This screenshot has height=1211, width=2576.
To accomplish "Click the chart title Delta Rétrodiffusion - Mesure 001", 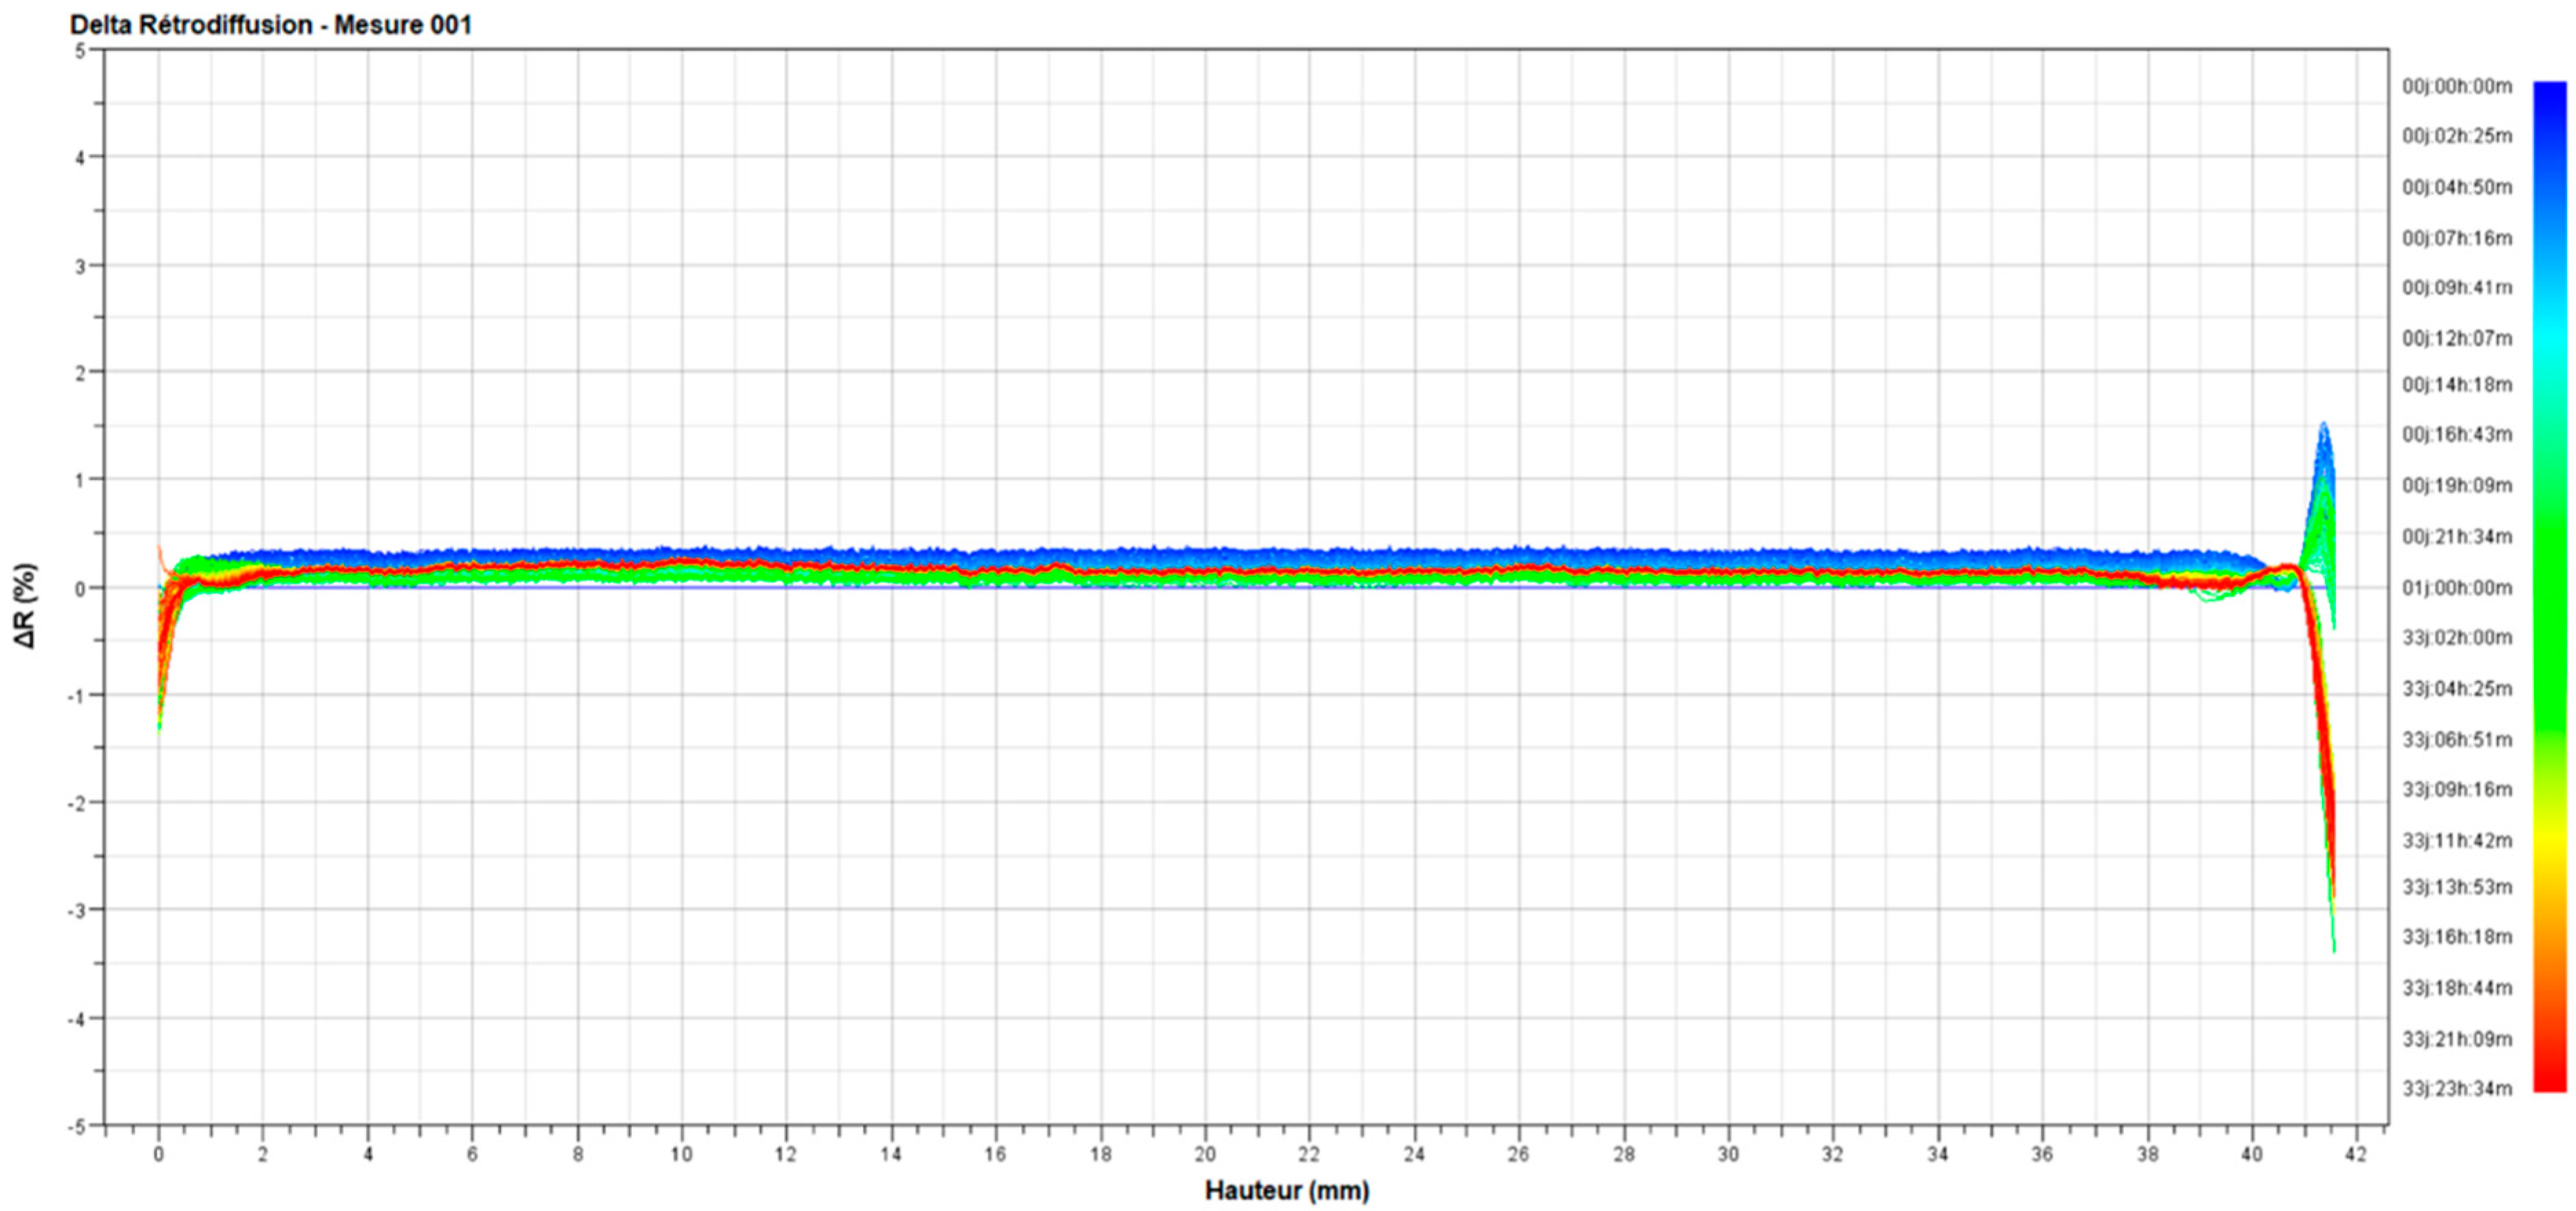I will [271, 25].
